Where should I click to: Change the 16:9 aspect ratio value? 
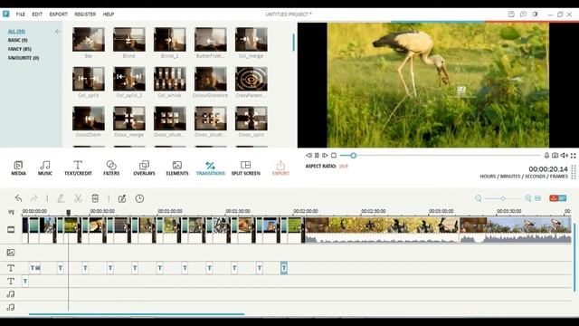[x=344, y=167]
